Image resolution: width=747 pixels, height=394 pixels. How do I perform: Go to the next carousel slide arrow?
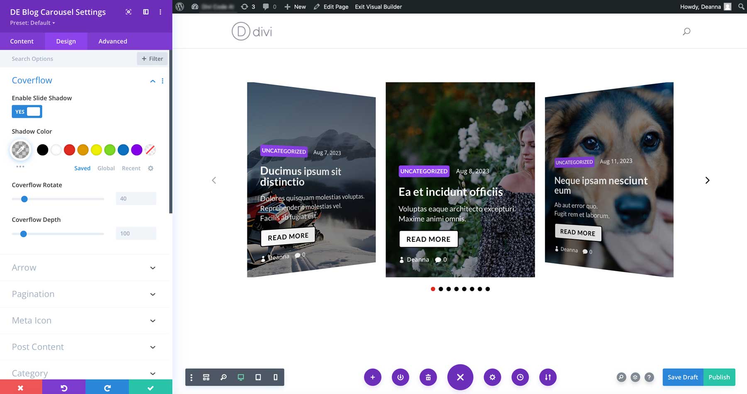click(x=707, y=180)
